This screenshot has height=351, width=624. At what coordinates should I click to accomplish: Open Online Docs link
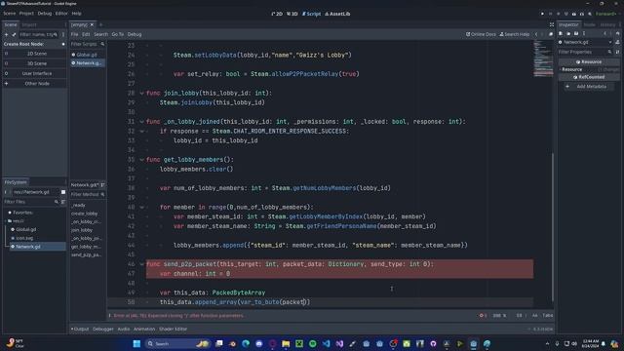[x=481, y=34]
